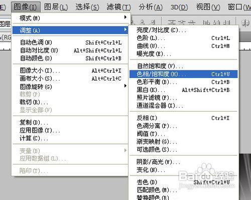Click the greyed 显示全部(V) entry
251x200 pixels.
(70, 110)
